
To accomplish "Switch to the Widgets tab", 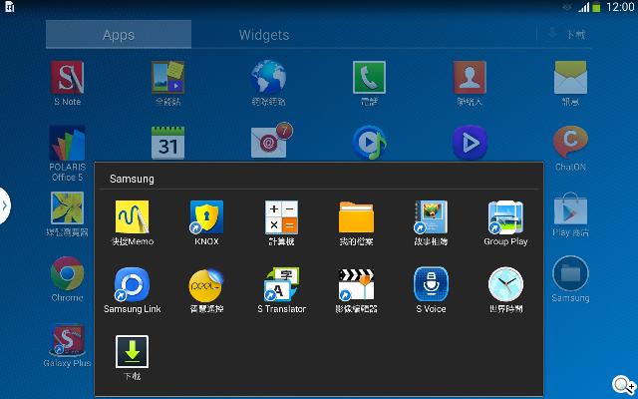I will click(264, 35).
